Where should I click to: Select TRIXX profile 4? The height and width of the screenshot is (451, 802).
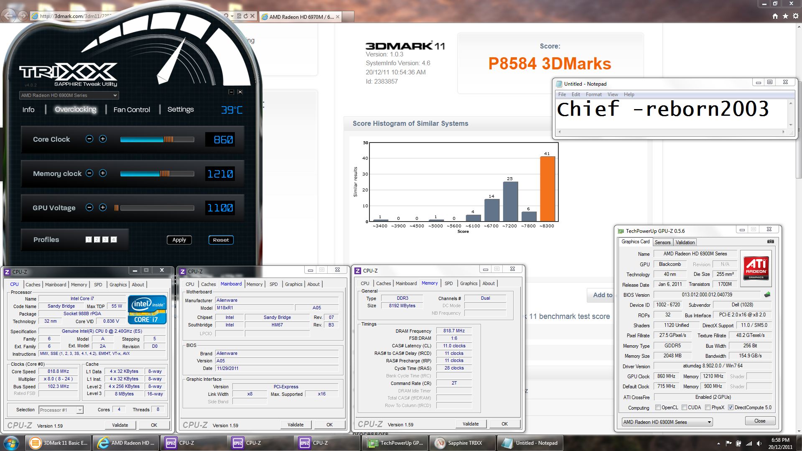pos(114,240)
